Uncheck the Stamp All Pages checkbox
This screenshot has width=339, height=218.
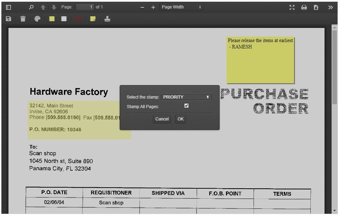click(x=186, y=105)
